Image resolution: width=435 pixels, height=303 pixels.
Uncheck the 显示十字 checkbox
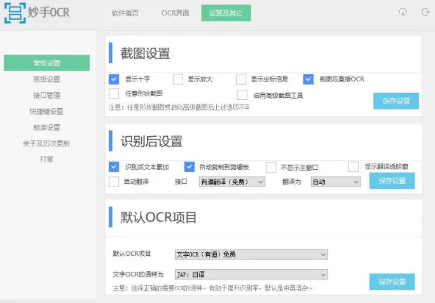point(114,79)
